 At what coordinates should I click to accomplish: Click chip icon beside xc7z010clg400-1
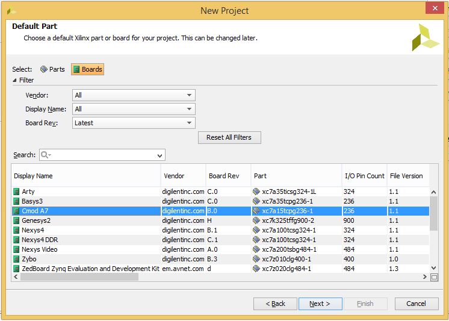[x=256, y=259]
